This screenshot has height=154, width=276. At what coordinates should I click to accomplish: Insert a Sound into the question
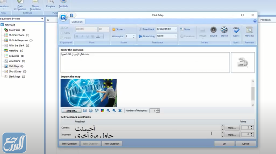213,32
